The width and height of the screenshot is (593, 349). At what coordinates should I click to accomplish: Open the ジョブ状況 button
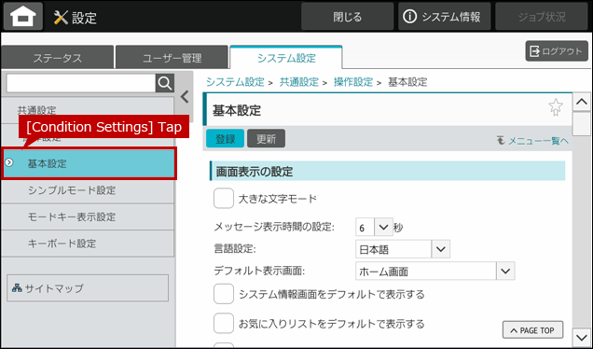tap(542, 17)
